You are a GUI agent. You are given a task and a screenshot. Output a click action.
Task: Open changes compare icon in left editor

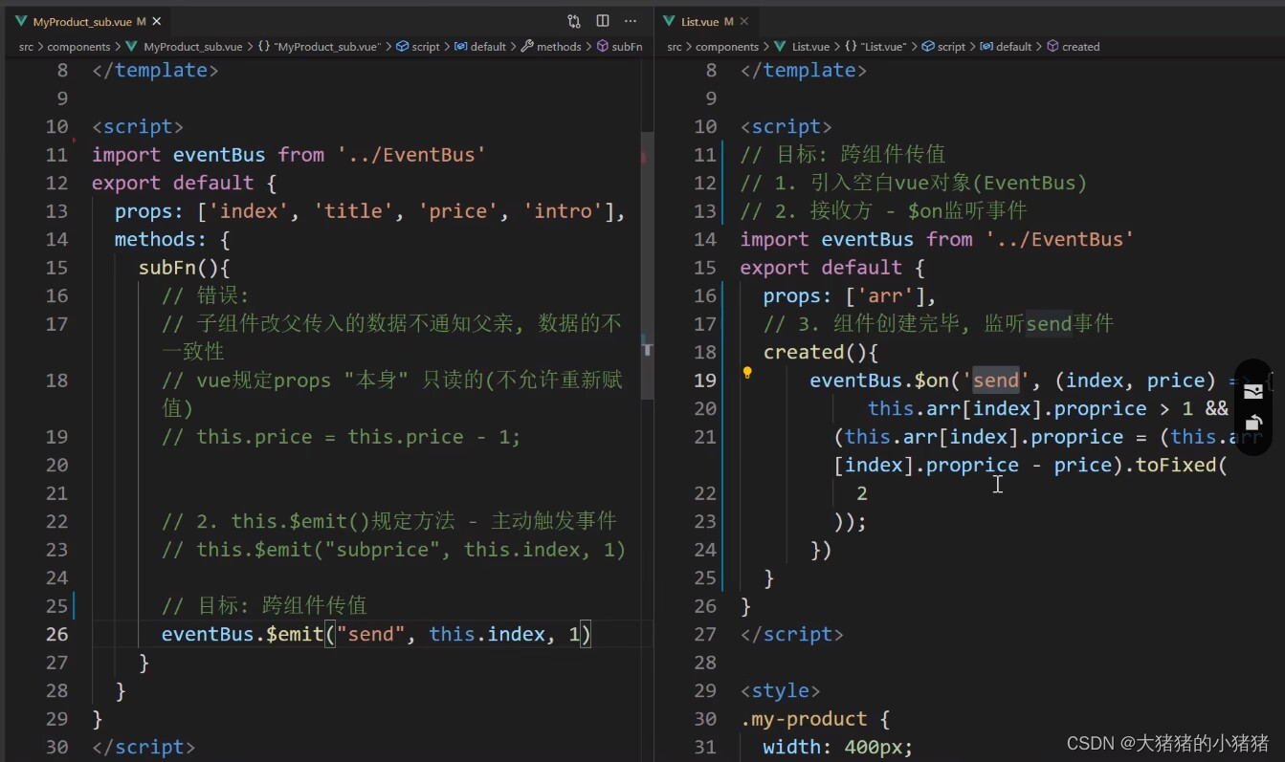point(574,21)
